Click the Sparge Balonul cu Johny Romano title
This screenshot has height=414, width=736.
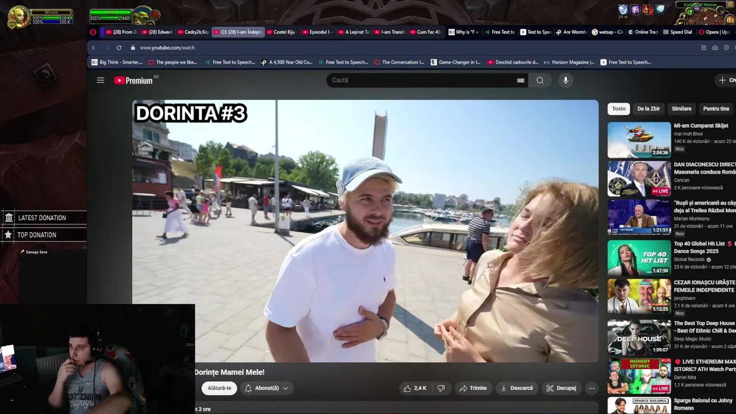point(704,404)
